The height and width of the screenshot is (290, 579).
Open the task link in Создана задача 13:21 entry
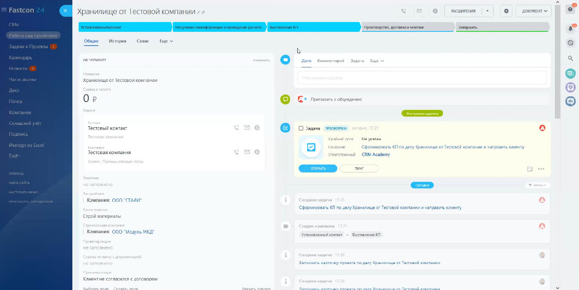[380, 208]
